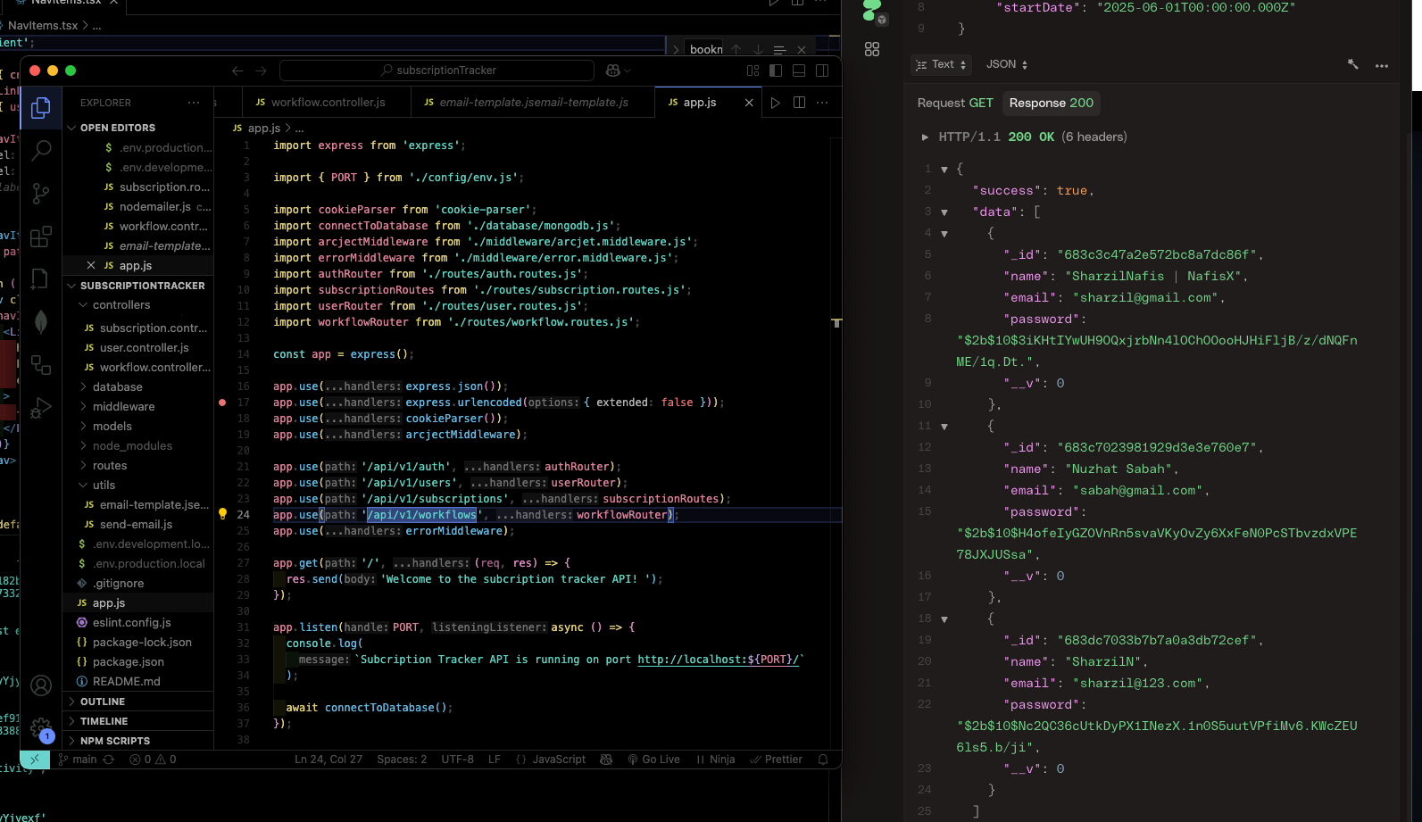Toggle the primary side bar
Screen dimensions: 1422x822
pos(776,71)
